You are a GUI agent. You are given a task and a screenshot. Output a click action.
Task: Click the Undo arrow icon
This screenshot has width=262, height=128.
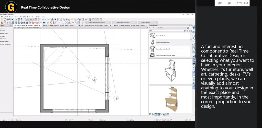(x=13, y=19)
